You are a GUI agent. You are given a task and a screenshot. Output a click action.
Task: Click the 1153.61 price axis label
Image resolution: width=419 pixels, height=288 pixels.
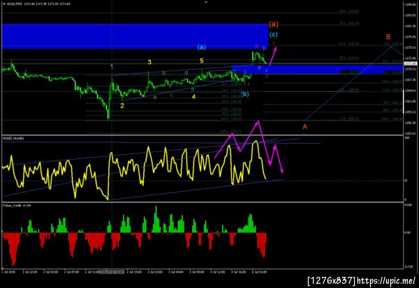point(410,133)
